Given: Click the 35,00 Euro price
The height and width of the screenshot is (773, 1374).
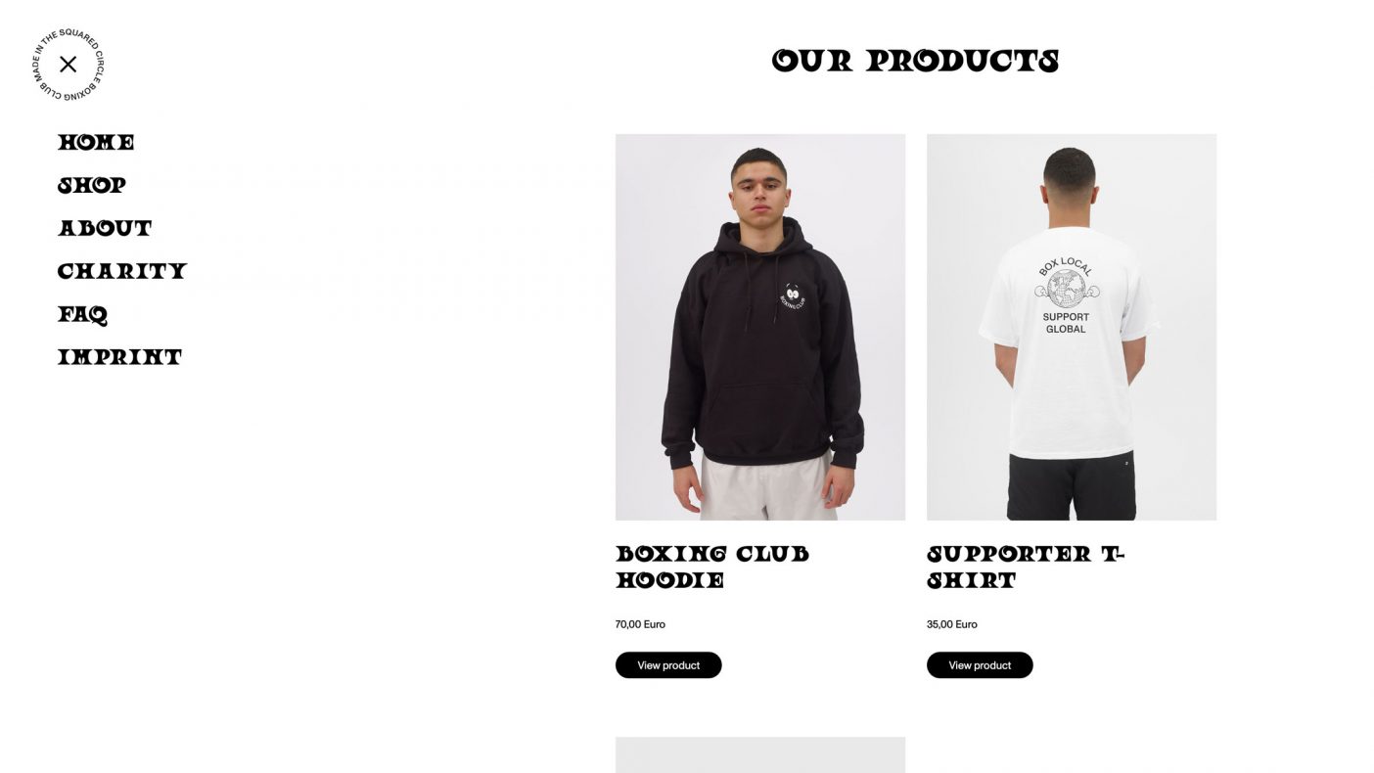Looking at the screenshot, I should tap(951, 624).
